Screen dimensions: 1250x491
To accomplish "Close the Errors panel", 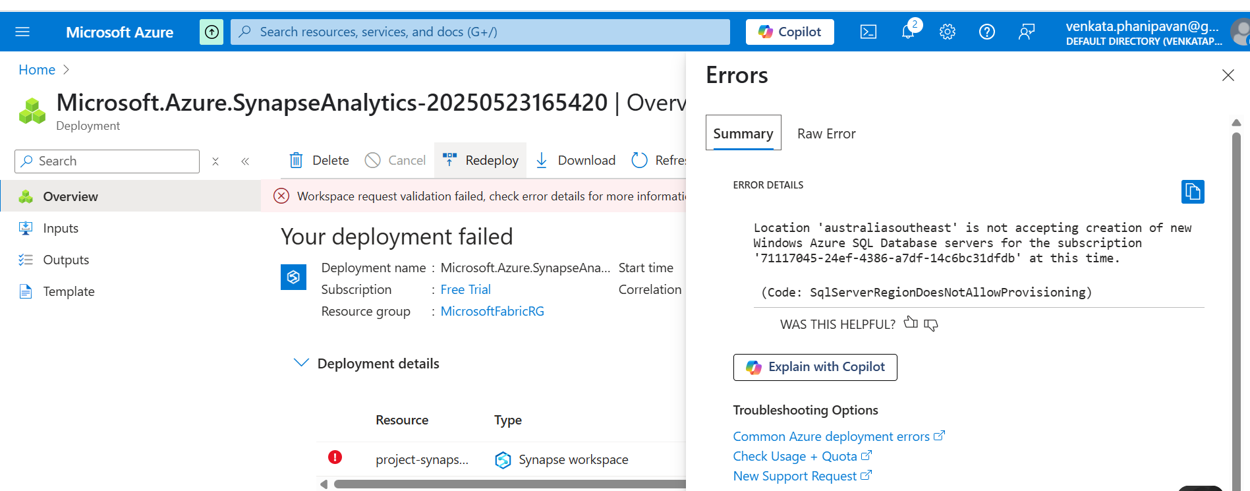I will [x=1228, y=75].
